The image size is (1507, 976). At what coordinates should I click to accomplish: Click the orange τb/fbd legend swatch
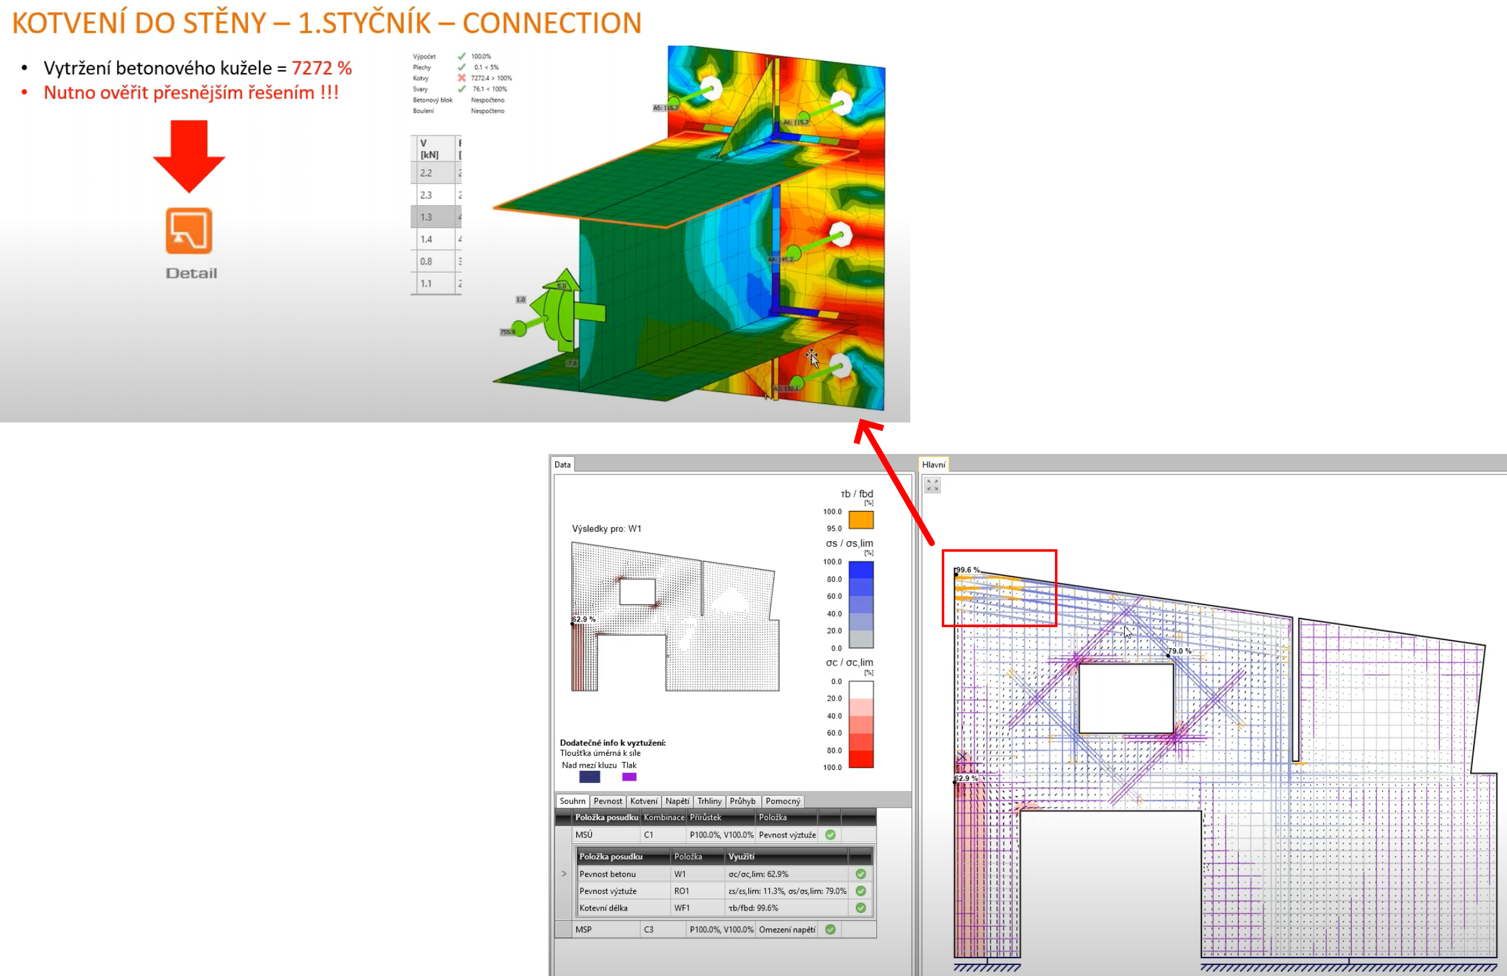click(x=861, y=520)
